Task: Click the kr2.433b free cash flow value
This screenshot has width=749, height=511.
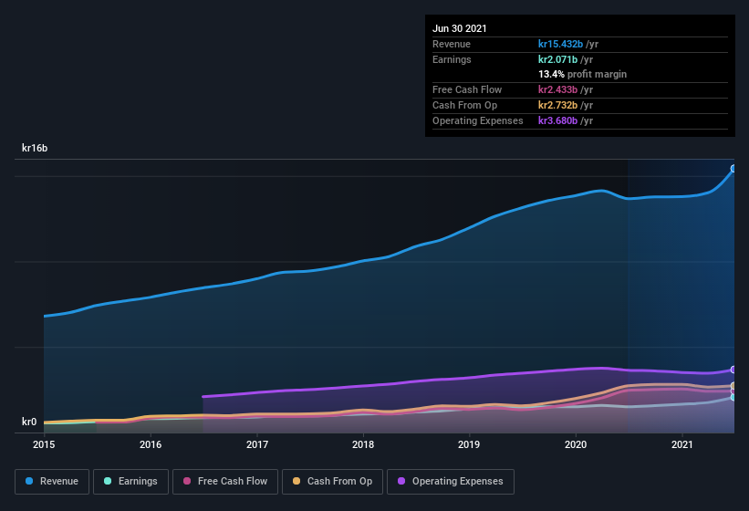Action: (x=558, y=89)
